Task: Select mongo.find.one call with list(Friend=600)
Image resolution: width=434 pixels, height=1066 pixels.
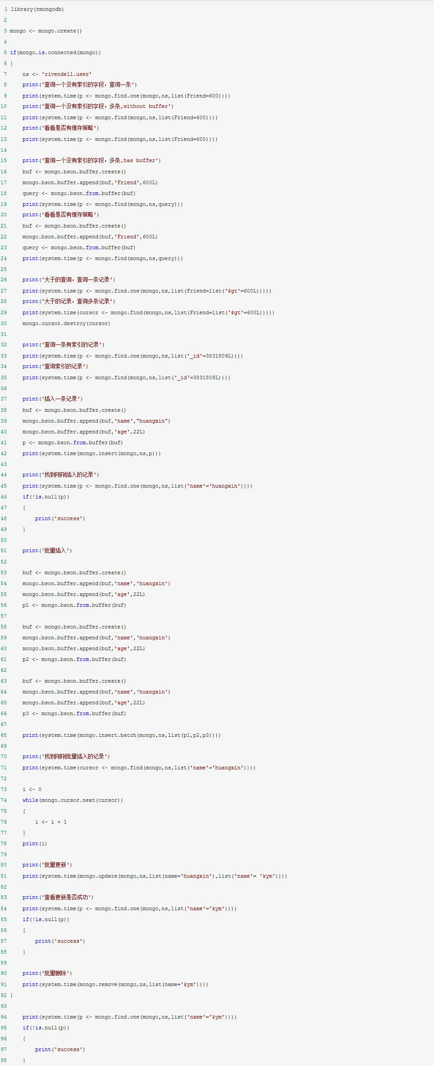Action: pyautogui.click(x=126, y=96)
